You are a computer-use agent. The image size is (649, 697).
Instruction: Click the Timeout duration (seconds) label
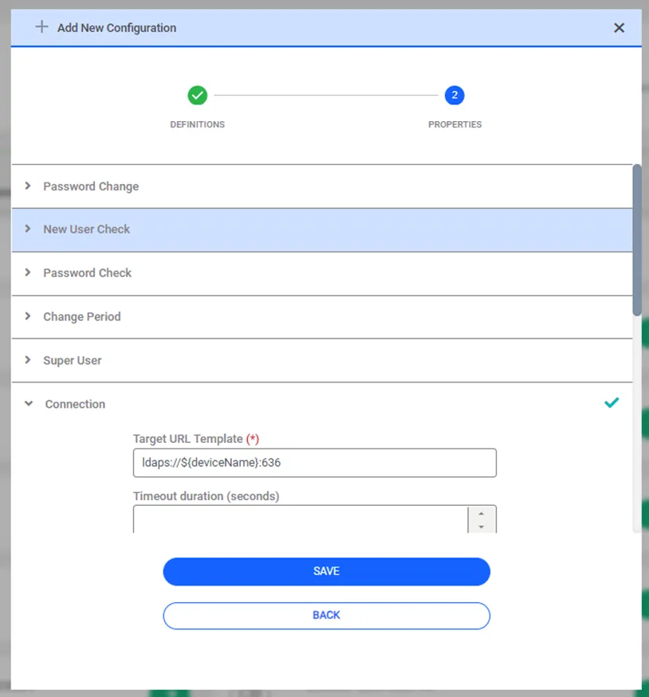[x=206, y=496]
